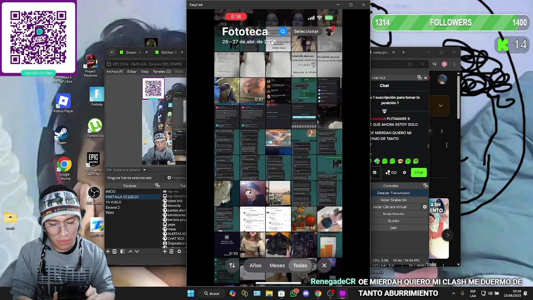Image resolution: width=533 pixels, height=300 pixels.
Task: Pop out the Controles dock panel
Action: [x=425, y=186]
